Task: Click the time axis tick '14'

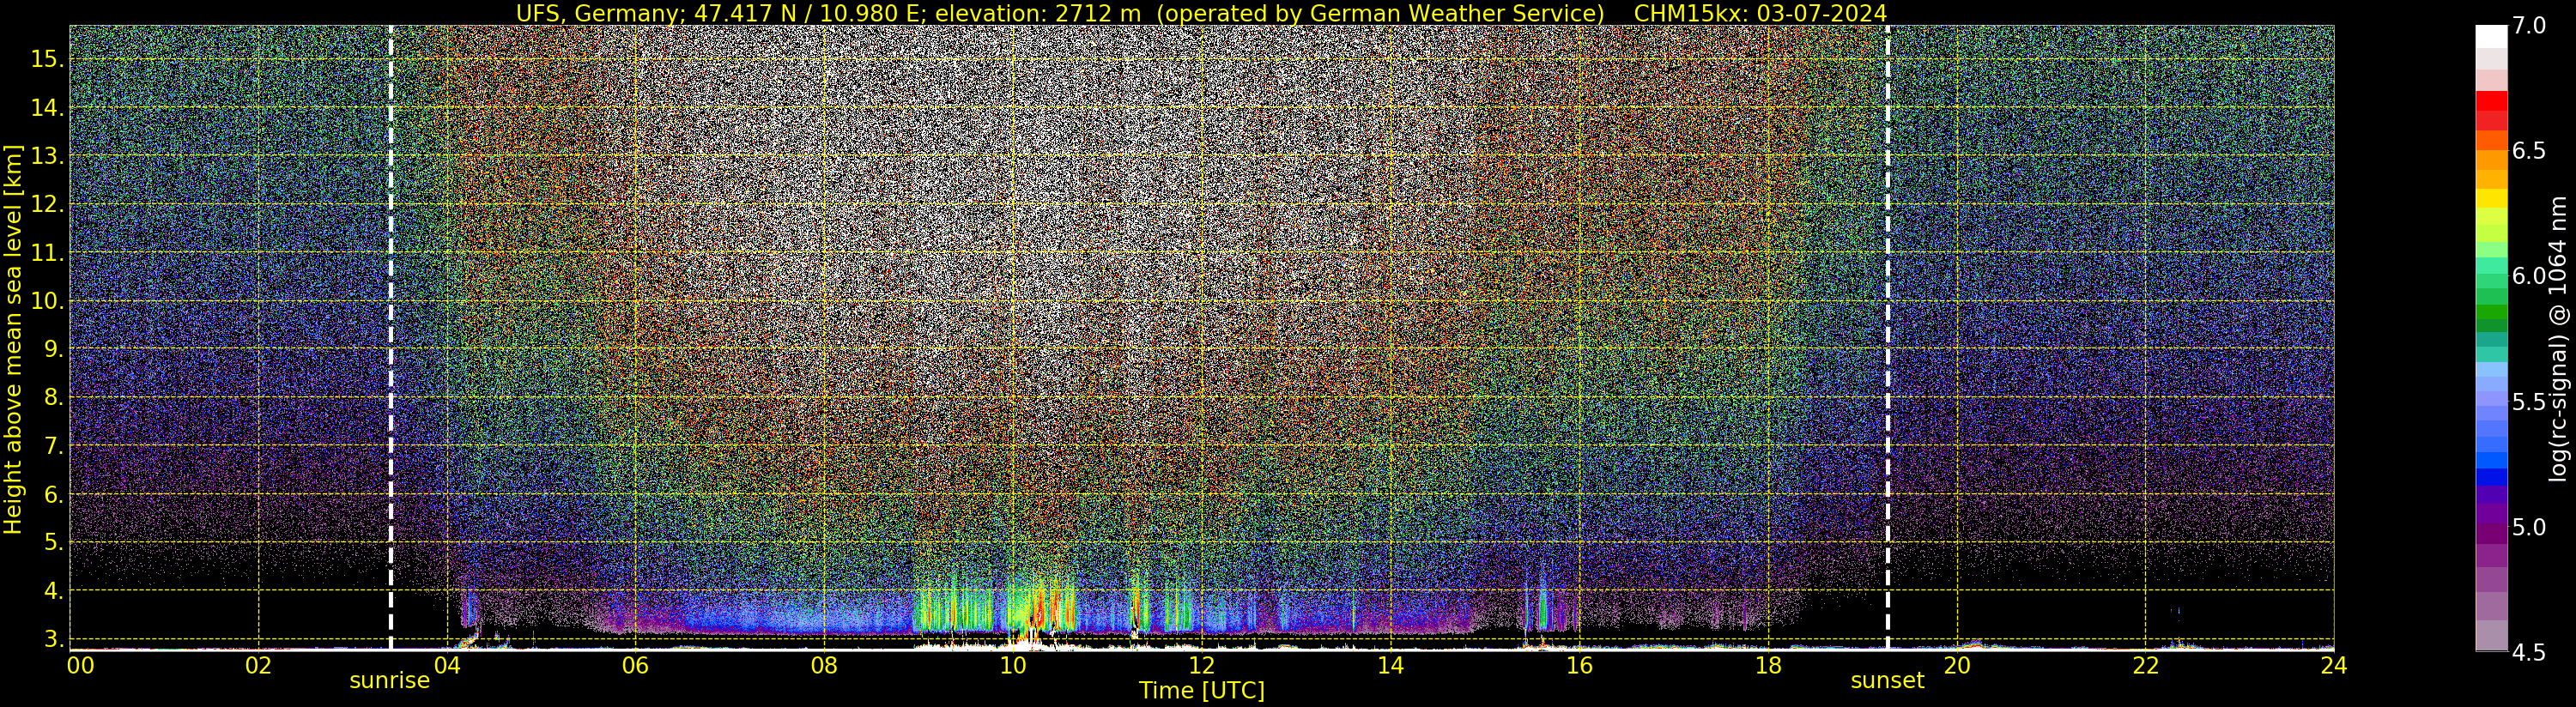Action: point(1390,665)
